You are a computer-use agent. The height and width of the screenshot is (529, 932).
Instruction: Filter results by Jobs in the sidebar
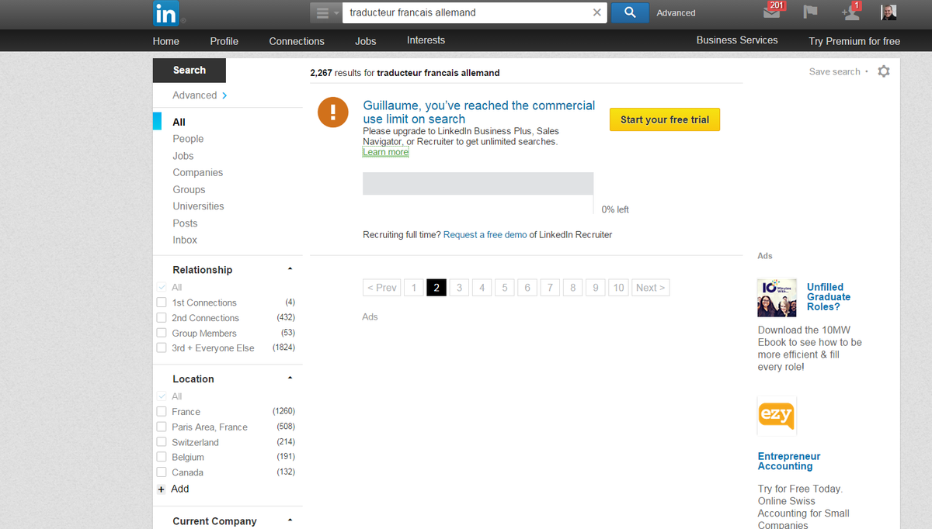coord(183,156)
